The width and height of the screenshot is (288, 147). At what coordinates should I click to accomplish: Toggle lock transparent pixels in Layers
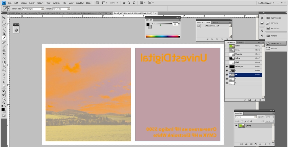[x=242, y=121]
